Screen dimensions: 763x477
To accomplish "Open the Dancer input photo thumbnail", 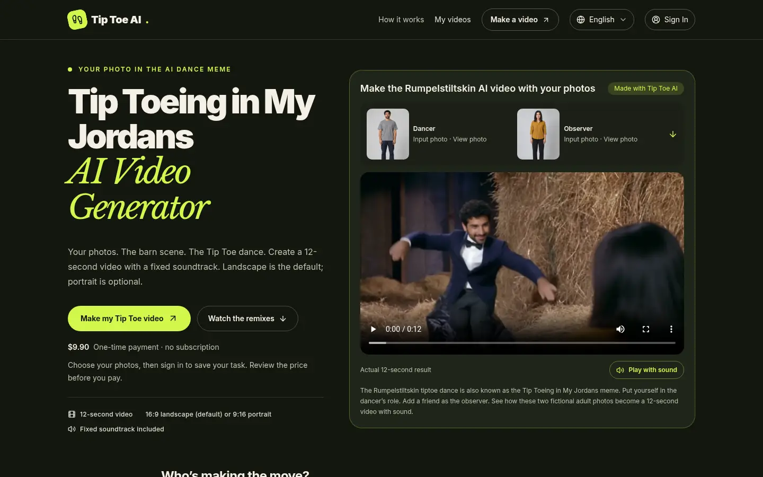I will pyautogui.click(x=388, y=134).
